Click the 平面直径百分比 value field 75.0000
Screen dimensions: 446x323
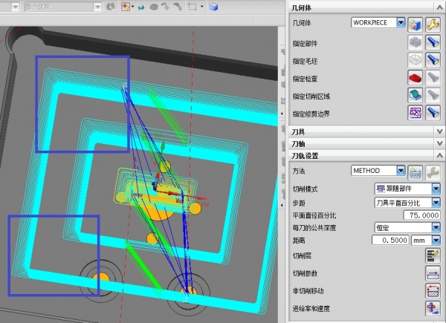coord(421,215)
